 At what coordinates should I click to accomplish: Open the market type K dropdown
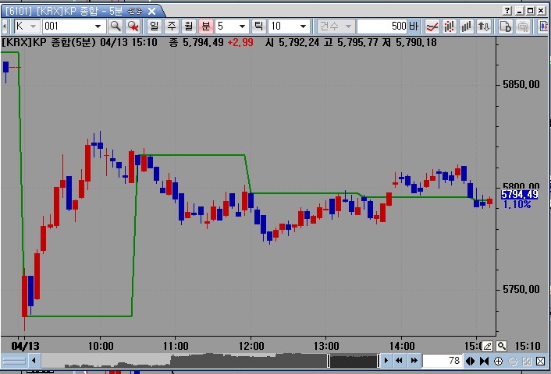coord(22,26)
